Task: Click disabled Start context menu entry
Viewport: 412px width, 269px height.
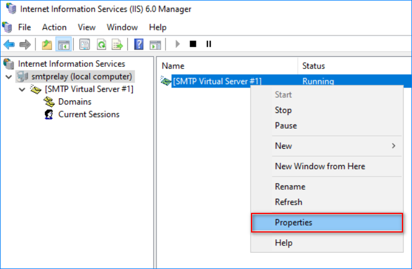Action: pos(327,95)
